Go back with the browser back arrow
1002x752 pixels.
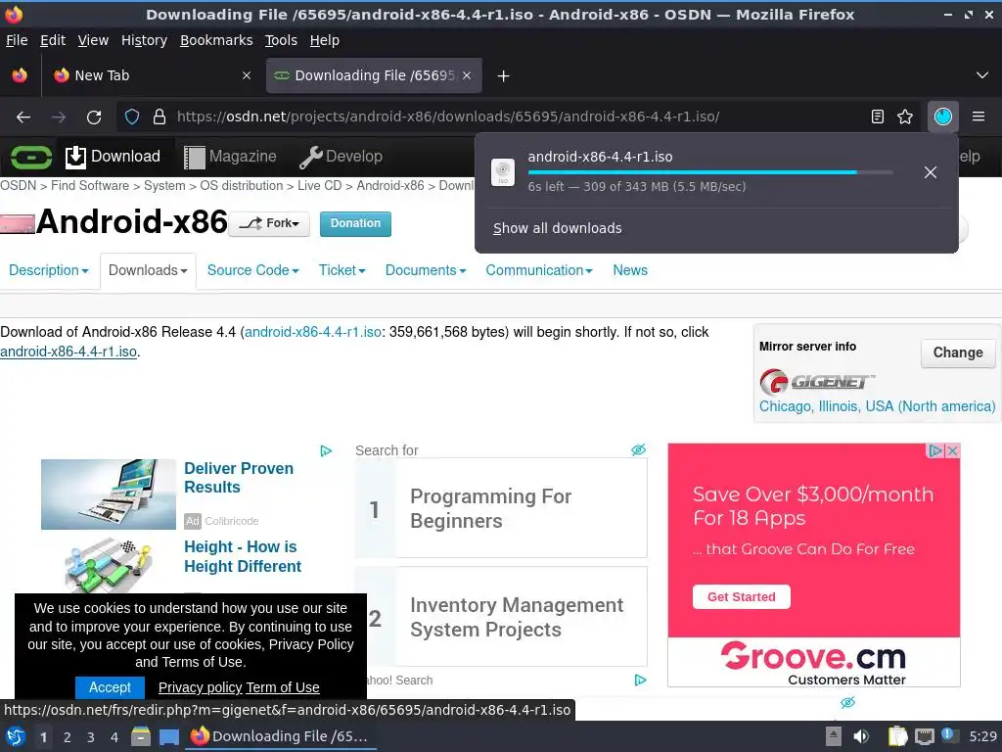coord(23,117)
